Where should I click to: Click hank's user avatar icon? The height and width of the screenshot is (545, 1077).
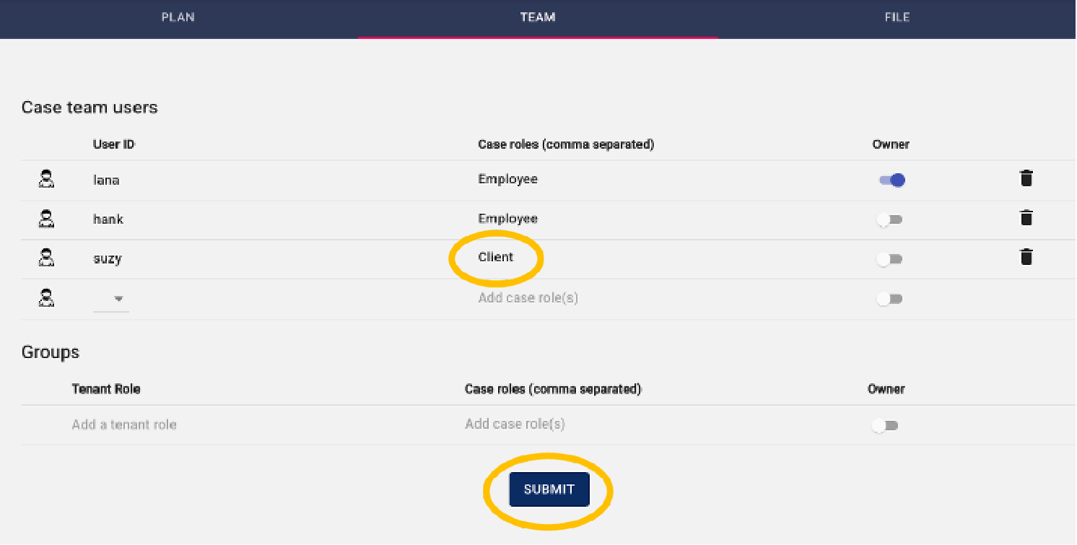click(46, 219)
